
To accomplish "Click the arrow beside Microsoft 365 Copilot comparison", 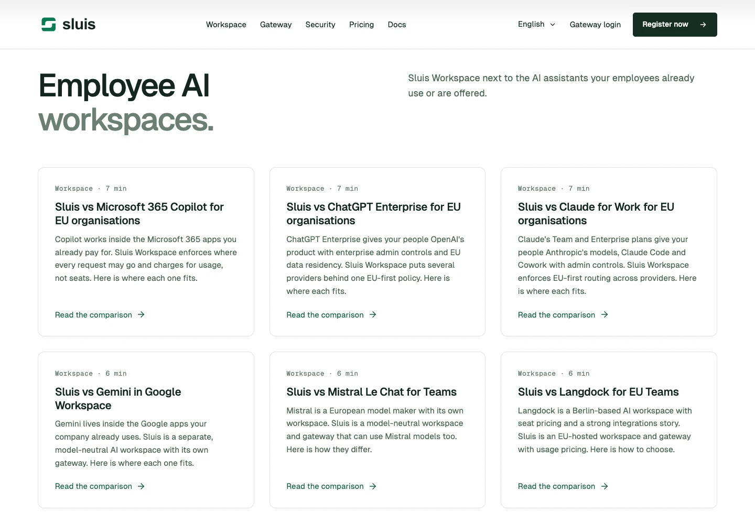I will pos(141,314).
